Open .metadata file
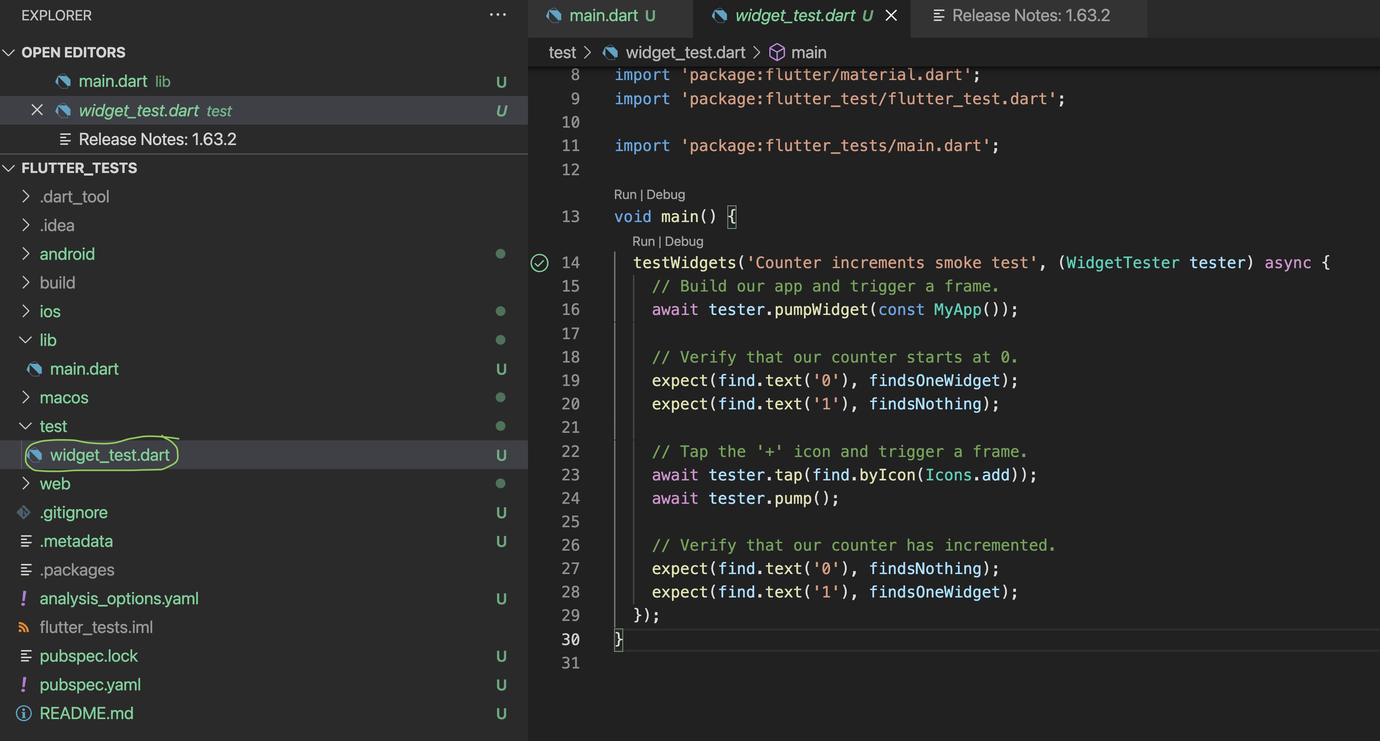This screenshot has height=741, width=1380. 264,541
